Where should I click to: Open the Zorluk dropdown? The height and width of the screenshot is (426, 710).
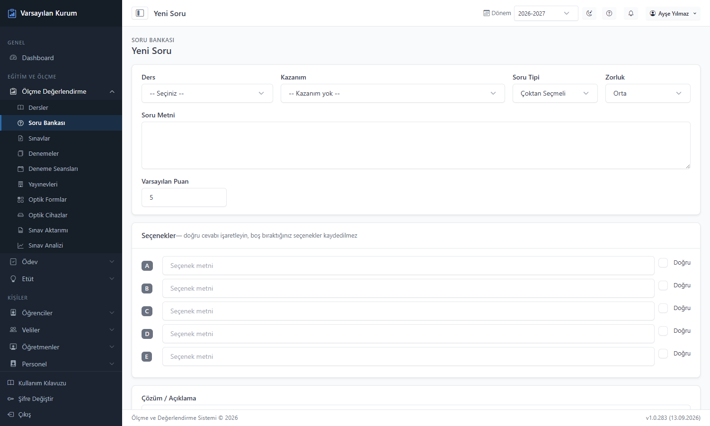648,93
